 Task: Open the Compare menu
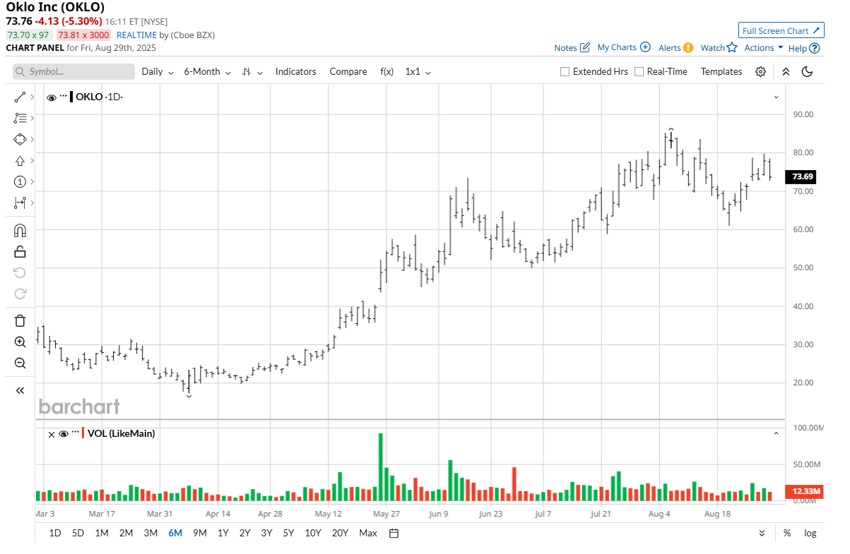[348, 71]
